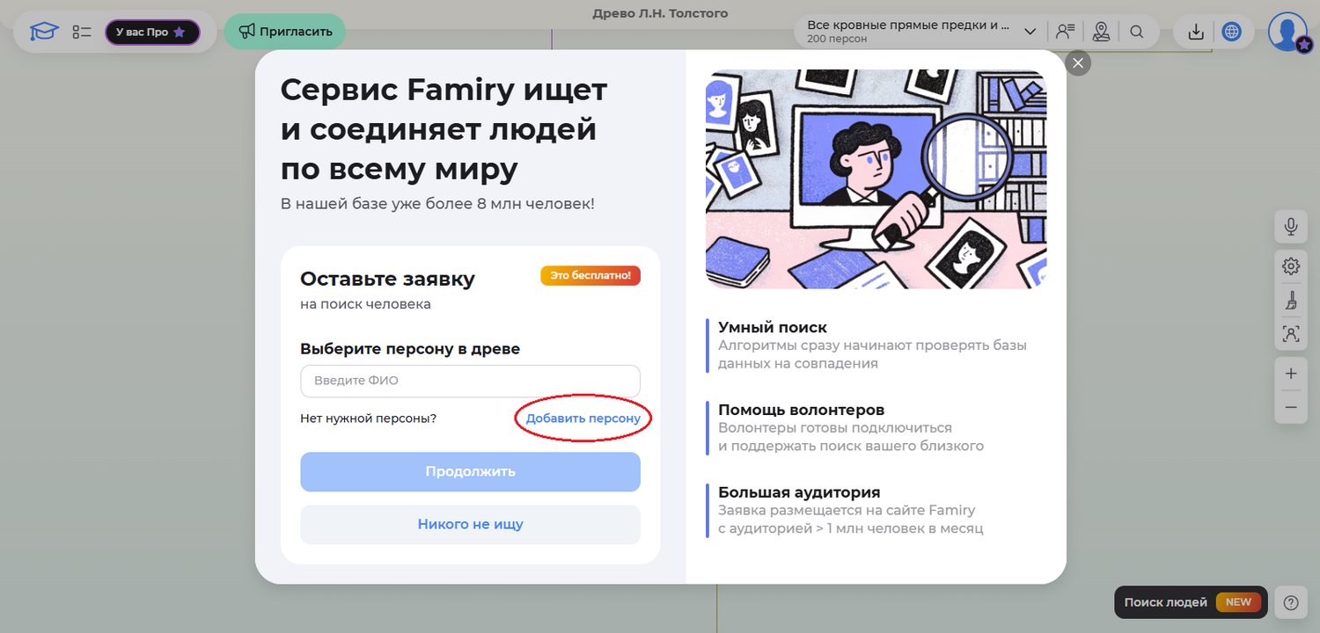Click the 'Добавить персону' link
The height and width of the screenshot is (633, 1320).
click(x=583, y=418)
